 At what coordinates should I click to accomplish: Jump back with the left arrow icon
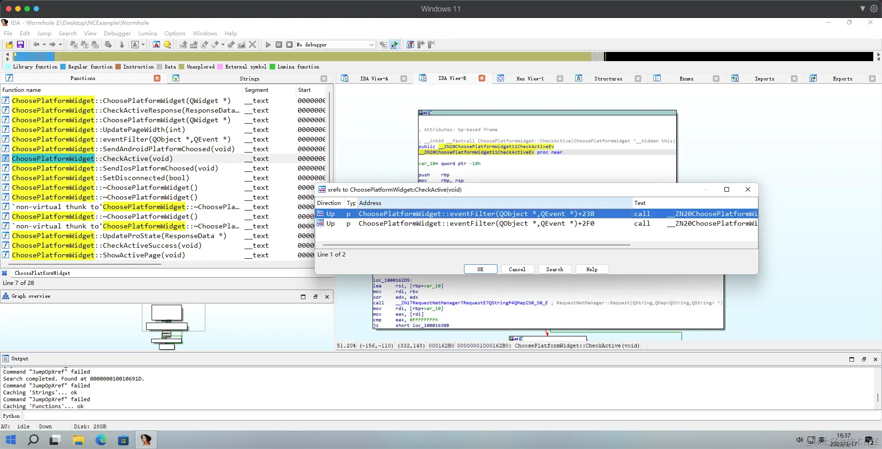(36, 45)
